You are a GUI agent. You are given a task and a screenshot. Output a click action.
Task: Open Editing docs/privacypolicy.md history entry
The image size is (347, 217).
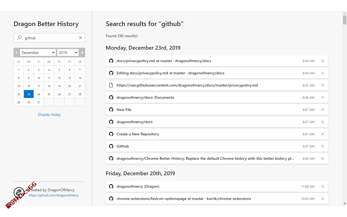[x=217, y=73]
